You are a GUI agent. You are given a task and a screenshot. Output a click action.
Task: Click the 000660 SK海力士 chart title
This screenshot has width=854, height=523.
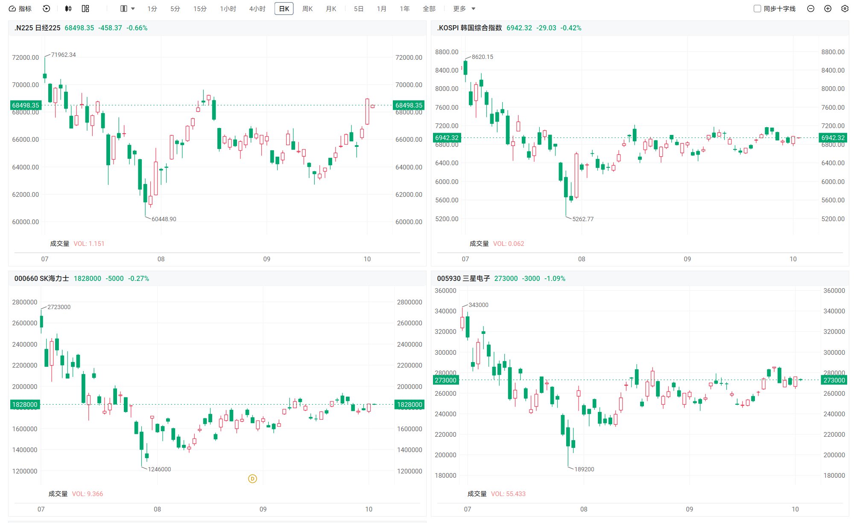click(x=41, y=278)
